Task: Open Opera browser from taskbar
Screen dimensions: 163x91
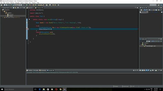Action: [x=56, y=89]
